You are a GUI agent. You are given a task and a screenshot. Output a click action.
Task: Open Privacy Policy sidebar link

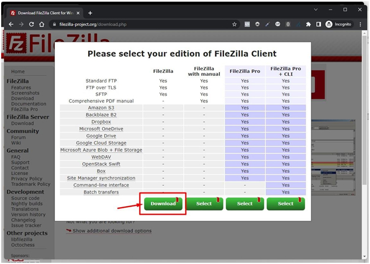coord(27,179)
